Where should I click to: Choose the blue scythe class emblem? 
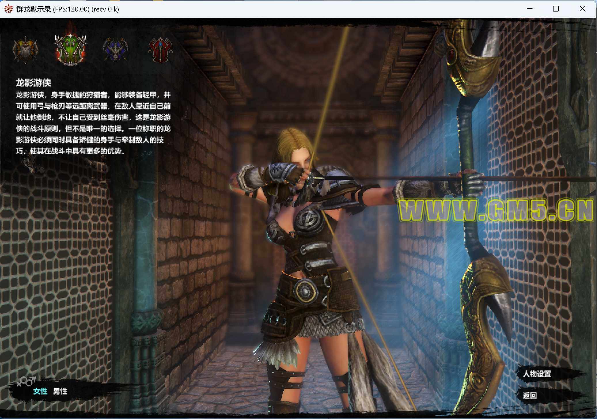[x=115, y=50]
